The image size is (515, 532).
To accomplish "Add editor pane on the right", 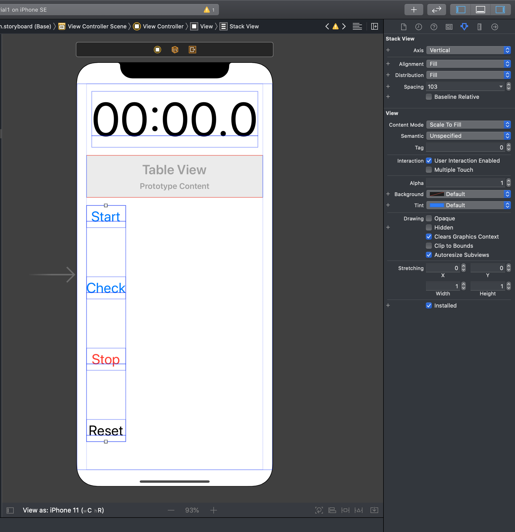I will (x=374, y=26).
